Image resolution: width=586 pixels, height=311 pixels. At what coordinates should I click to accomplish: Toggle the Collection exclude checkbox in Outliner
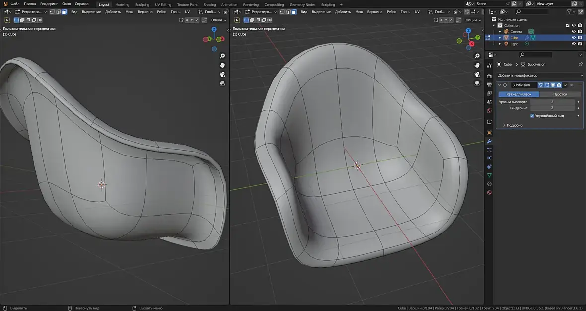[568, 25]
